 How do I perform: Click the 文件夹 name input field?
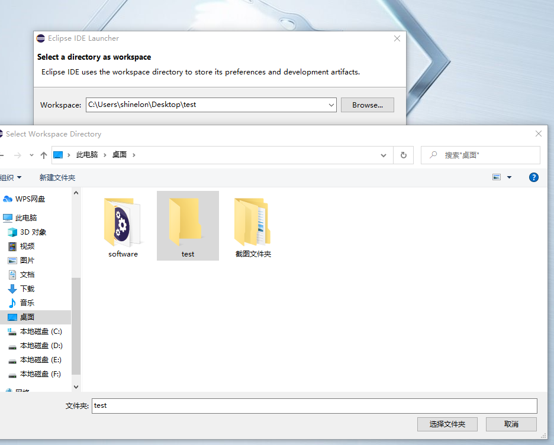(314, 406)
